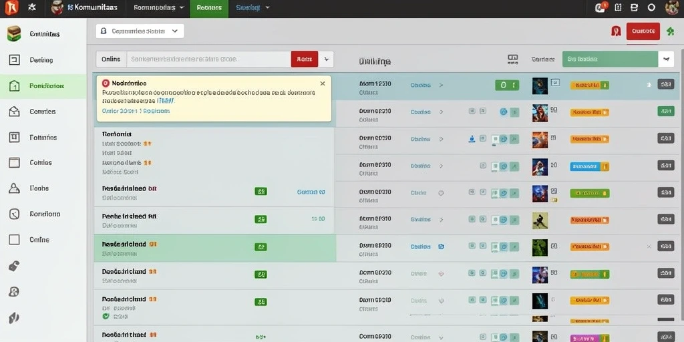
Task: Open the white dropdown button beside the green field
Action: 666,59
